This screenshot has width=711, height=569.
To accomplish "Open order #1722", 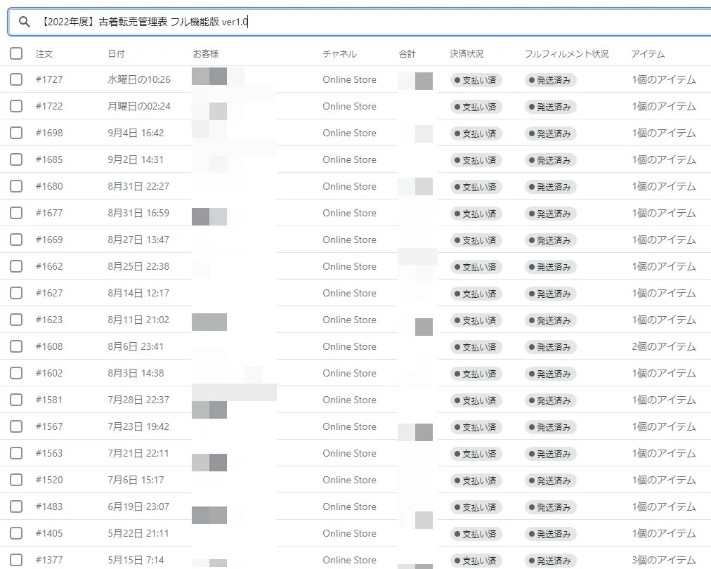I will [49, 106].
